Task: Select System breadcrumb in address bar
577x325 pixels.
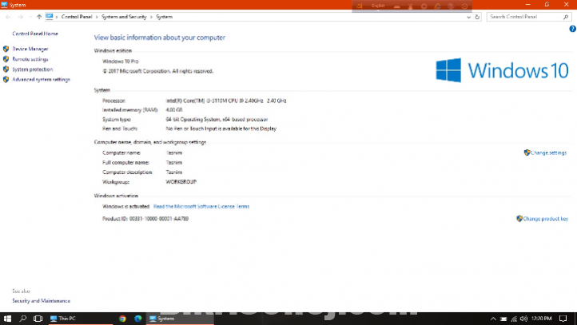Action: pos(164,17)
